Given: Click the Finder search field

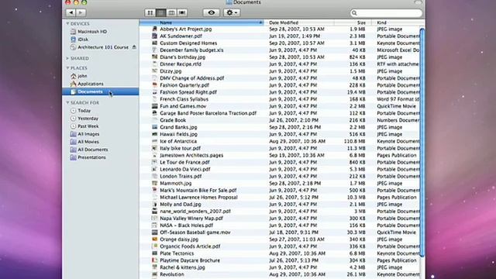Looking at the screenshot, I should pos(386,13).
